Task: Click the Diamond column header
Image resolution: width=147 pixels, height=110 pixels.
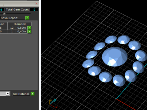Action: pyautogui.click(x=20, y=24)
